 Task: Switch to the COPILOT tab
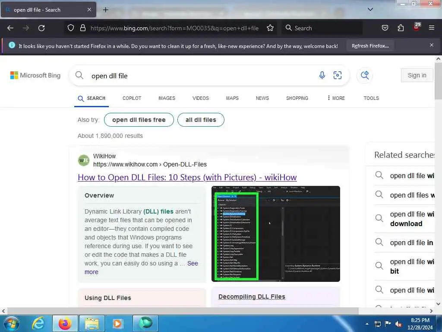[132, 98]
